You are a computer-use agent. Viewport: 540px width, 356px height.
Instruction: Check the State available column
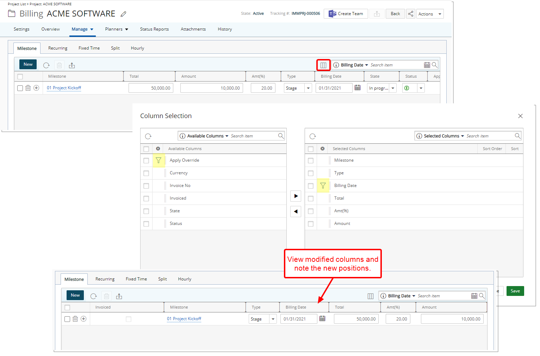[146, 211]
